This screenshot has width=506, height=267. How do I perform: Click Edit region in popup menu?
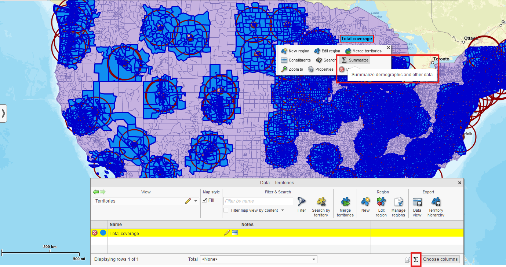(x=327, y=51)
